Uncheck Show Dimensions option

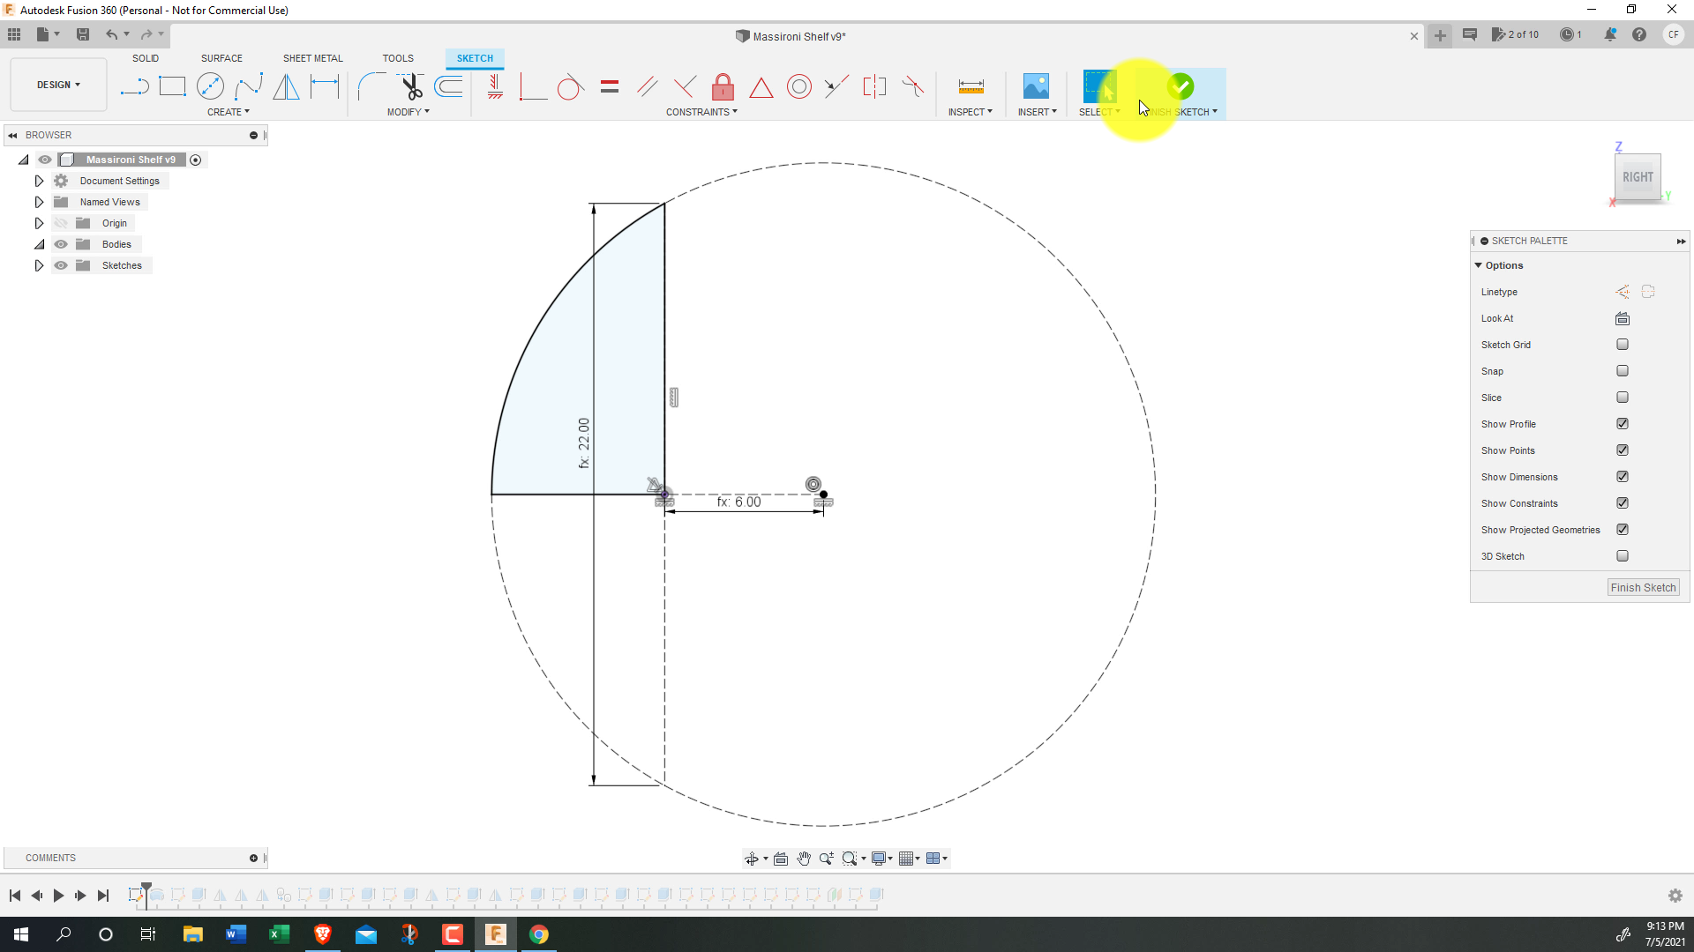[1622, 477]
